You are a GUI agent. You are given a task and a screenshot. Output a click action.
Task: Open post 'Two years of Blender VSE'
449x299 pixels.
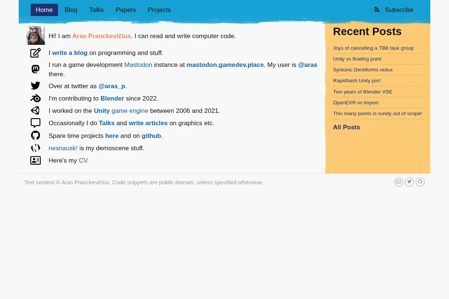coord(363,92)
